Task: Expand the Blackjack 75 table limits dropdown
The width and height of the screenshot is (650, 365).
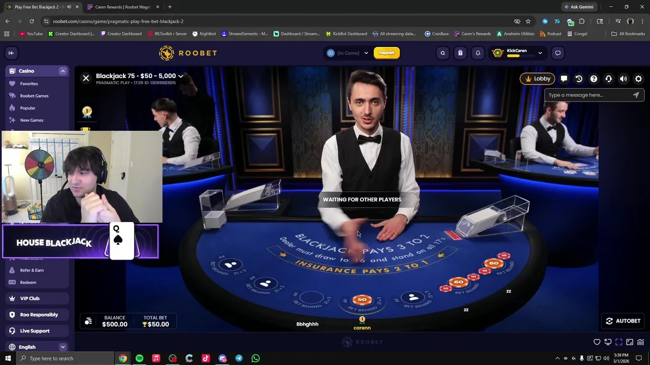Action: pyautogui.click(x=180, y=76)
